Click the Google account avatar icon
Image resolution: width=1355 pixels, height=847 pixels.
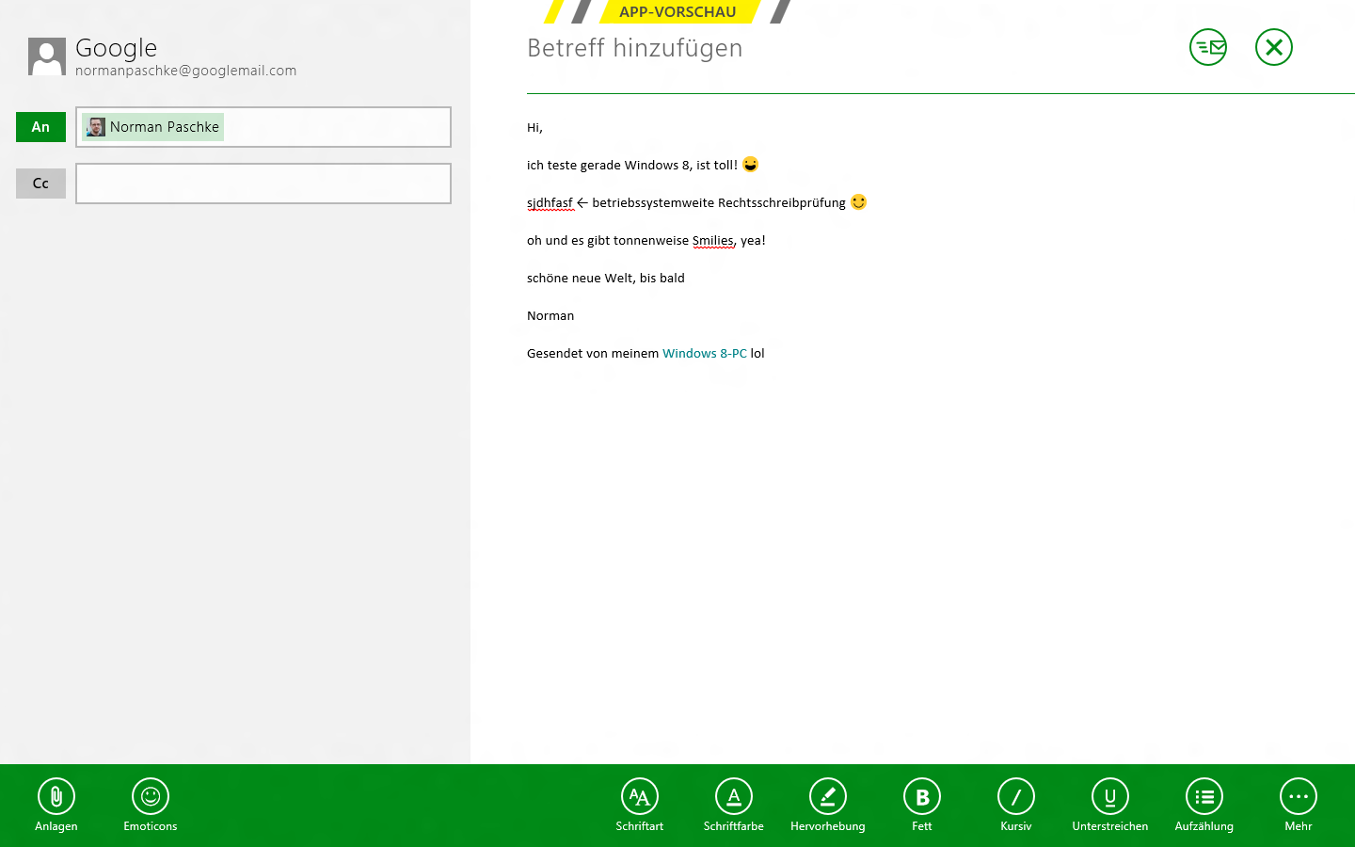pos(47,56)
